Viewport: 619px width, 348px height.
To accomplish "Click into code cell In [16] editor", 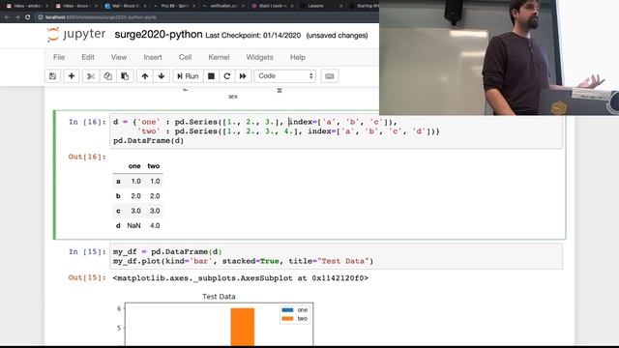I will pyautogui.click(x=336, y=131).
